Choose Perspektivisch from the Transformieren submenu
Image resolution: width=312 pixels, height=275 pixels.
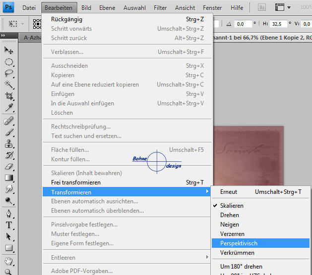pos(239,243)
